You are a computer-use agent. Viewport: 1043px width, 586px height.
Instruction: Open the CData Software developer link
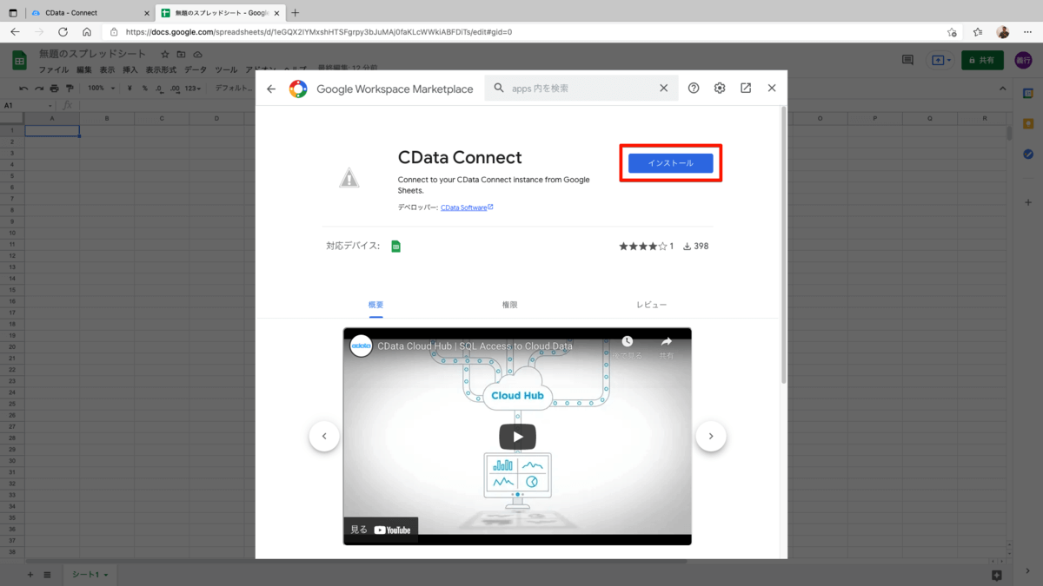(467, 207)
